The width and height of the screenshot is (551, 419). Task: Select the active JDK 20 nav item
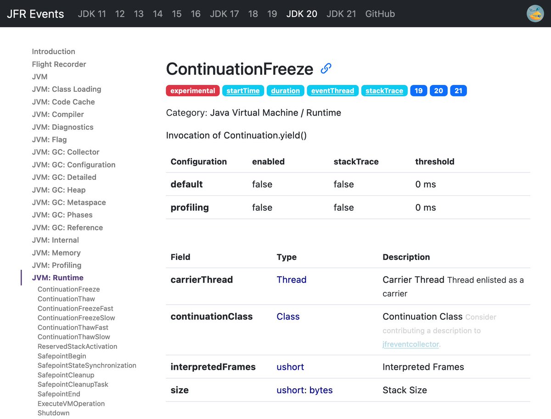click(x=302, y=14)
